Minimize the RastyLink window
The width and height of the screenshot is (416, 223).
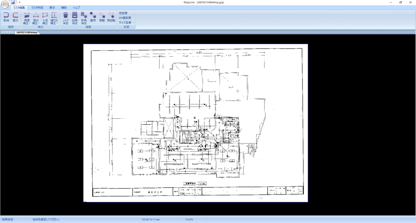click(391, 2)
